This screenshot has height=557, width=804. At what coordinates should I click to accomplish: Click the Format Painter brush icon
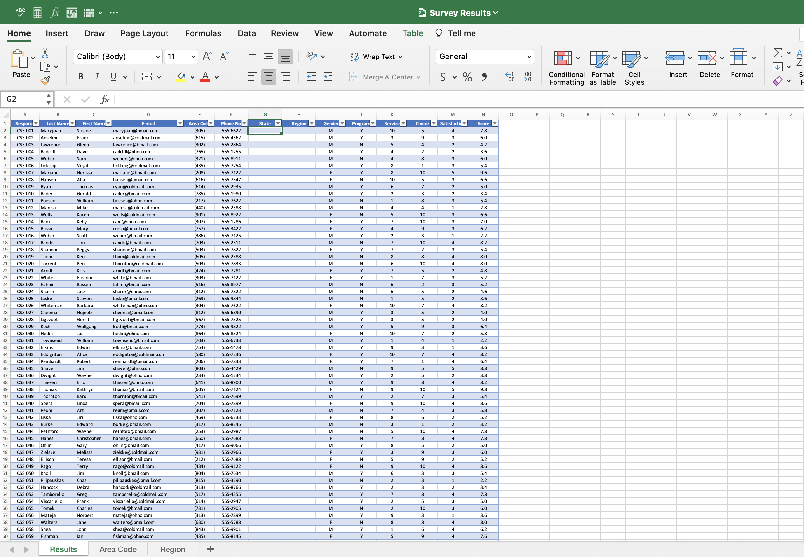(x=45, y=80)
